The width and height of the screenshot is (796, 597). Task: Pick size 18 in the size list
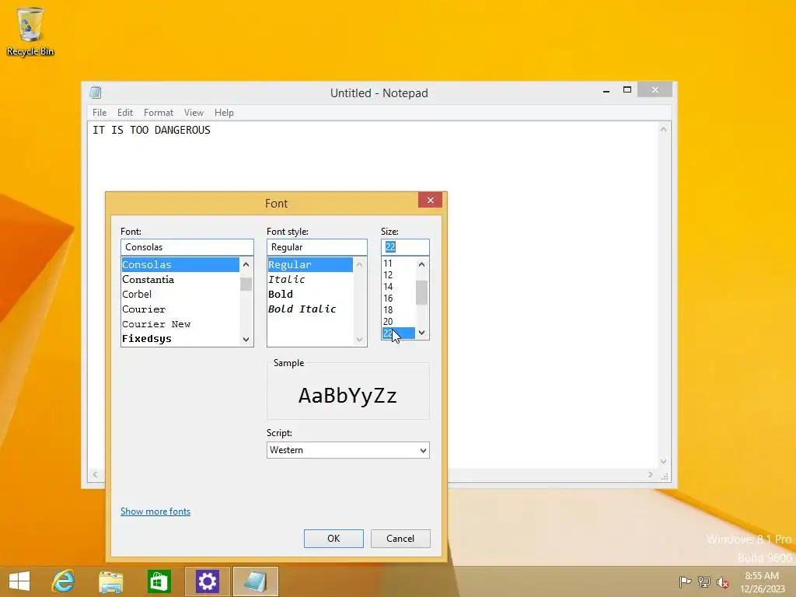[399, 310]
